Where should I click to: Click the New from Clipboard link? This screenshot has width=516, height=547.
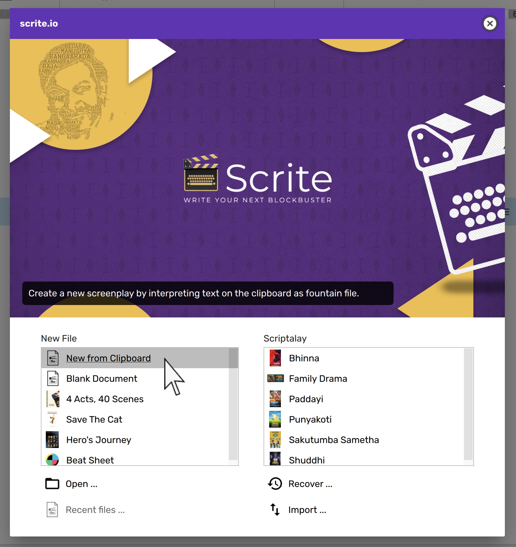click(x=108, y=358)
